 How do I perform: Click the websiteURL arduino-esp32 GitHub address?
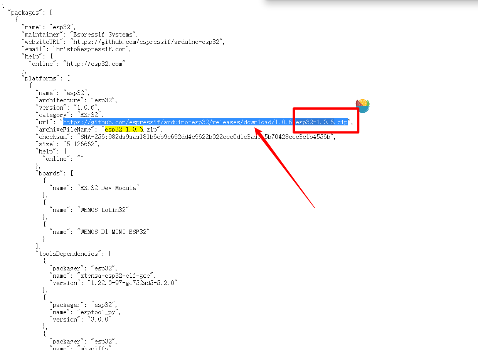[x=147, y=42]
